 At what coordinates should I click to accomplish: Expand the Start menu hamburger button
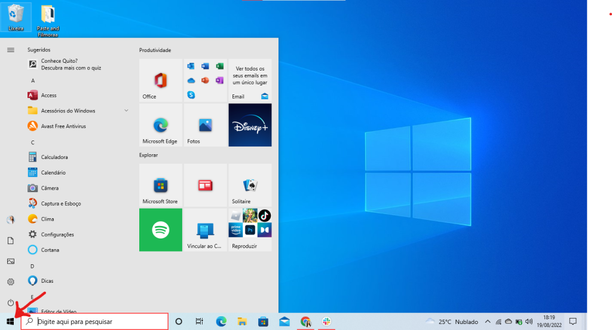11,50
